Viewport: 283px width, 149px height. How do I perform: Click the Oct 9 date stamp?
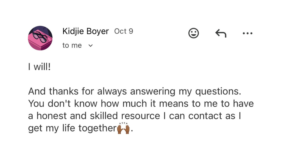(x=124, y=31)
